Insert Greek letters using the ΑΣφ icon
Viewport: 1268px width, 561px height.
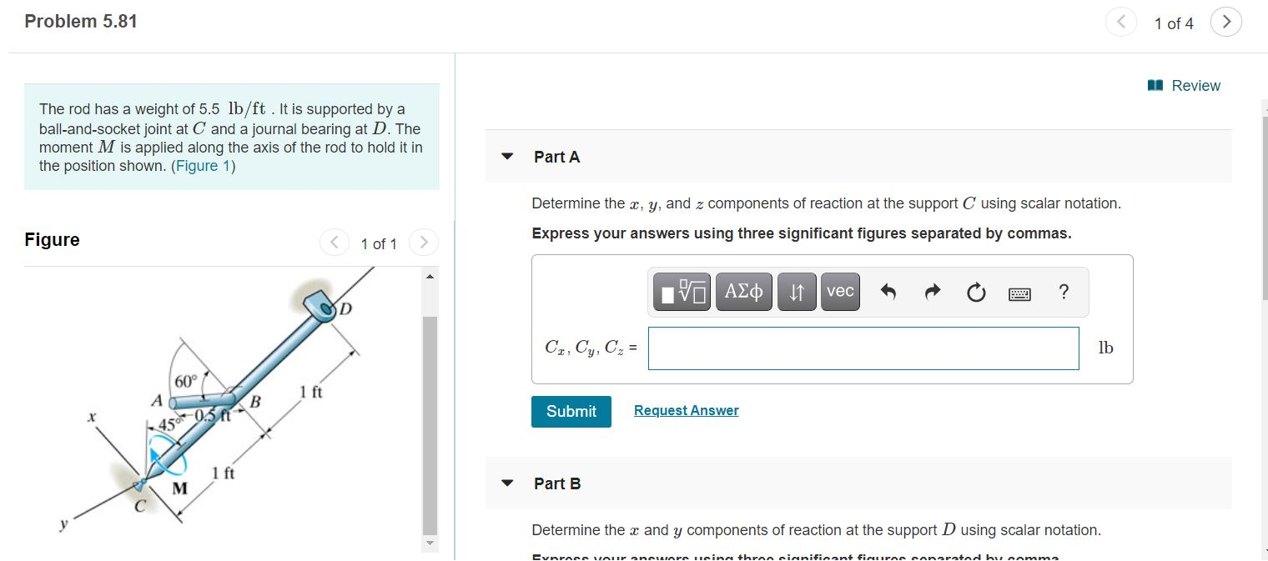tap(743, 292)
